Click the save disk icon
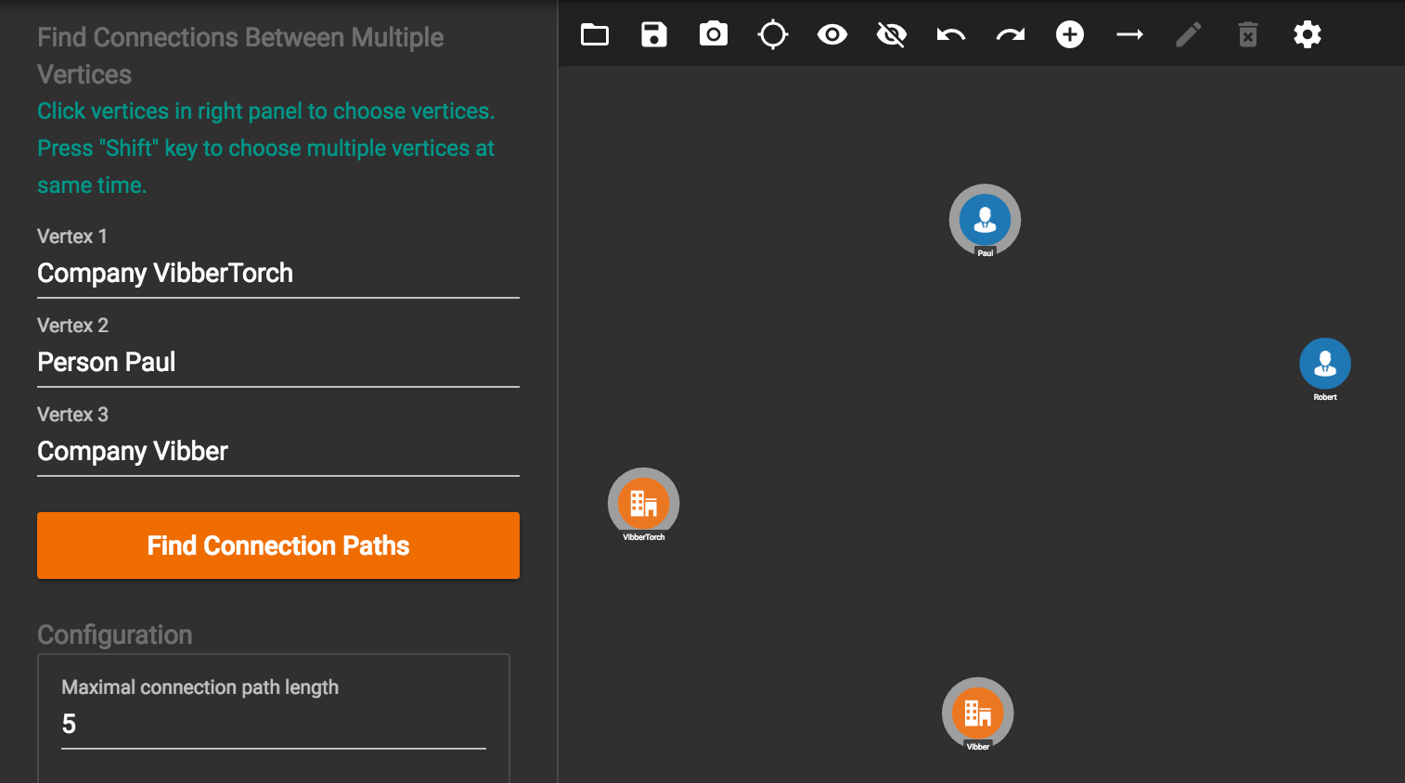 click(x=654, y=35)
